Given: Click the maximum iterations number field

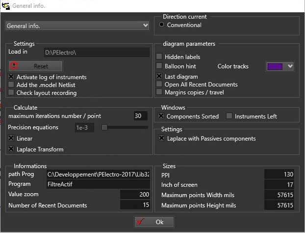Looking at the screenshot, I should click(140, 116).
